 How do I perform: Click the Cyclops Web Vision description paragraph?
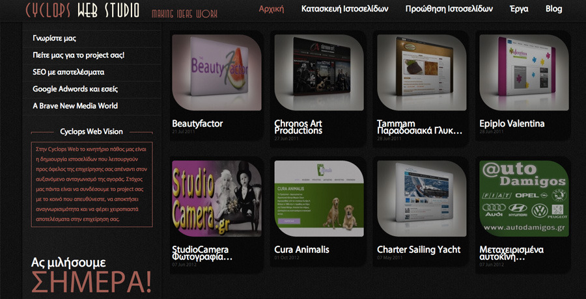point(92,185)
